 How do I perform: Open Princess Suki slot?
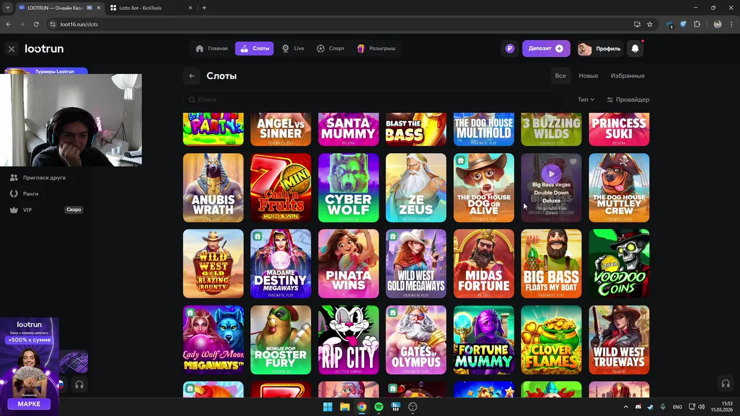pos(619,129)
